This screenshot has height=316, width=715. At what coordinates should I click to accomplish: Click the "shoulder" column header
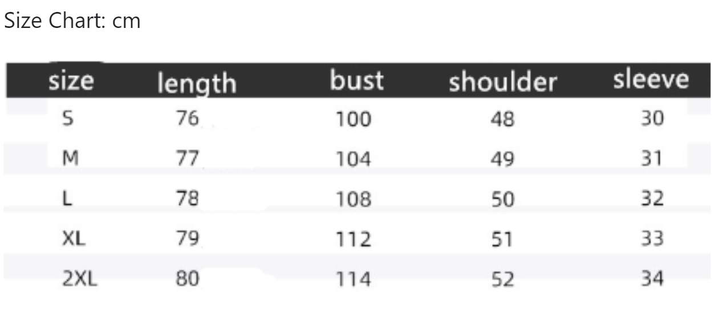coord(502,82)
